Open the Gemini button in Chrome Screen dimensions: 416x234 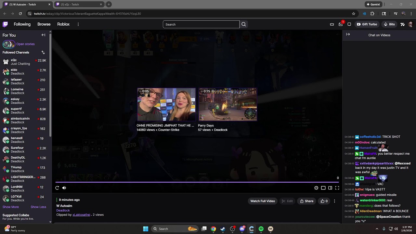coord(373,5)
